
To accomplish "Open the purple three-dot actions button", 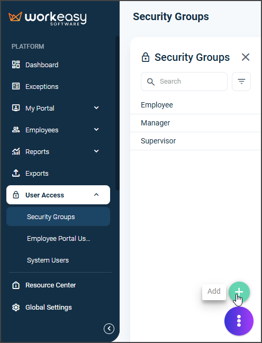I will pos(239,321).
